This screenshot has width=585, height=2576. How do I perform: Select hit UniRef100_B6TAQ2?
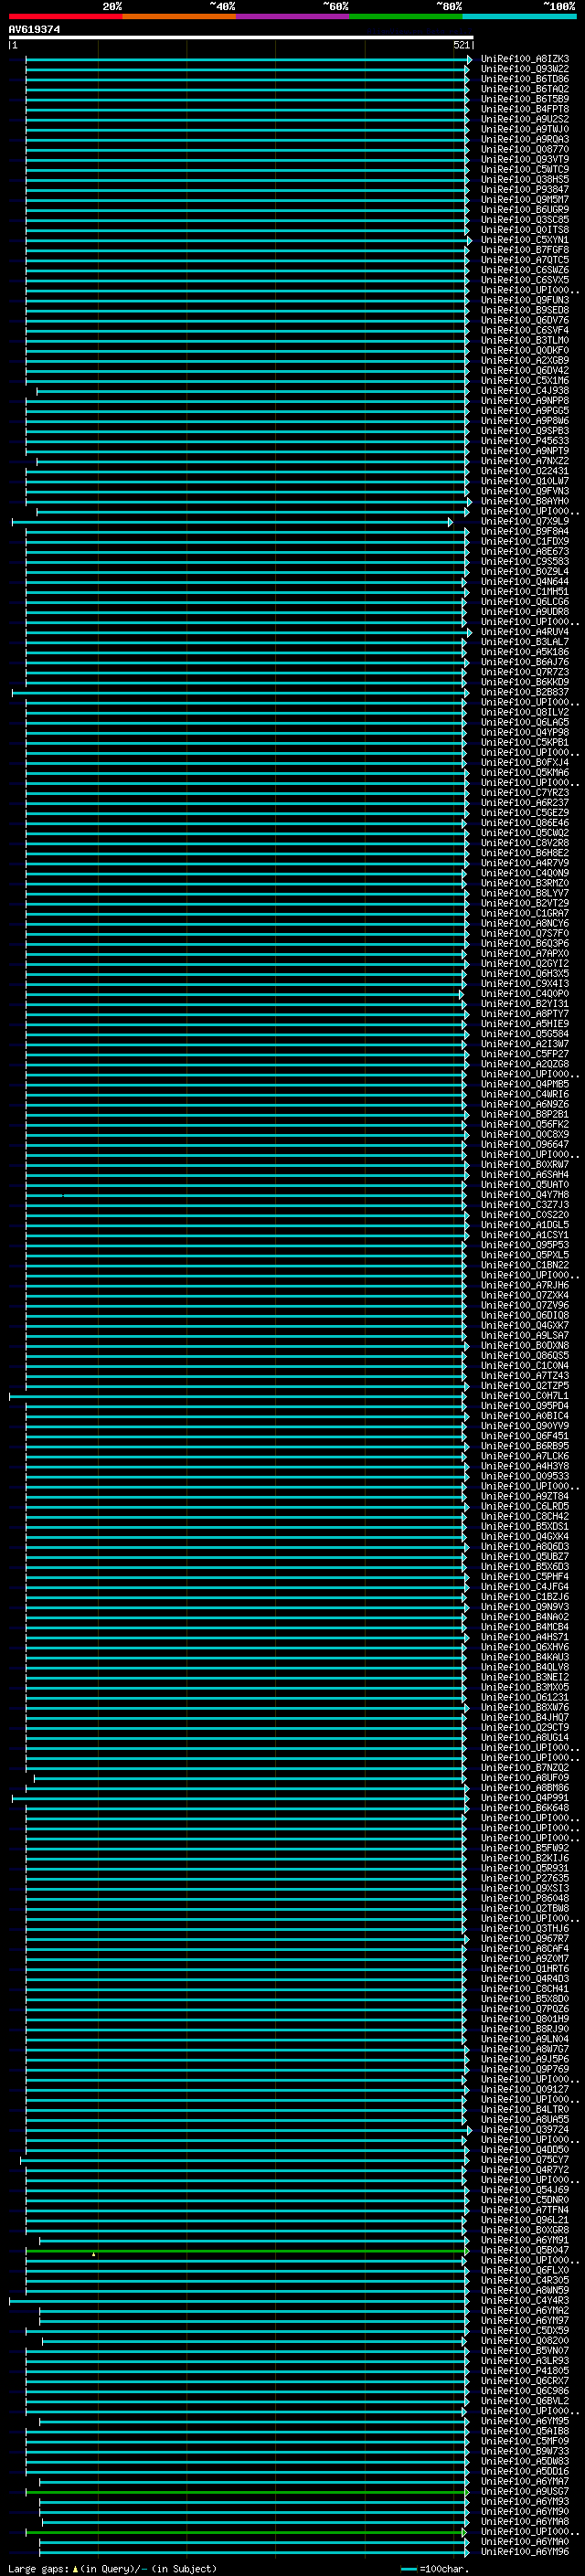[x=525, y=89]
